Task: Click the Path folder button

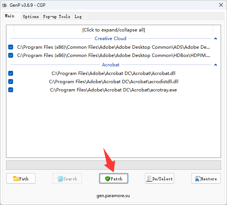Action: 21,178
